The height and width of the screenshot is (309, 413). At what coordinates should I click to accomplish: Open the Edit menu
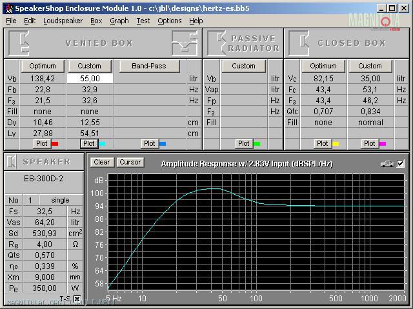(30, 21)
